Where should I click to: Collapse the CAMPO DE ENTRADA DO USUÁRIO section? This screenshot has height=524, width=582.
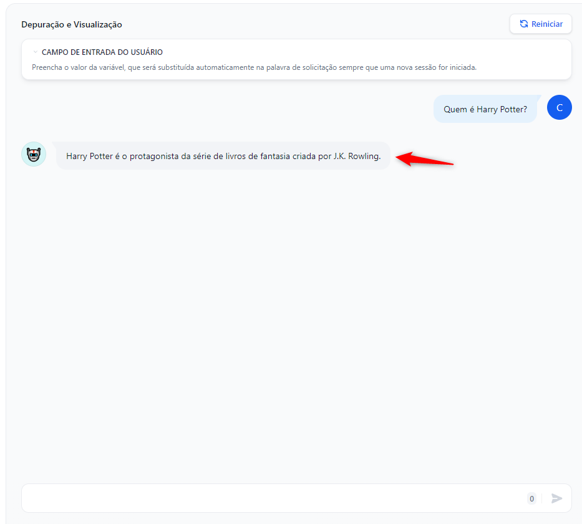tap(36, 52)
